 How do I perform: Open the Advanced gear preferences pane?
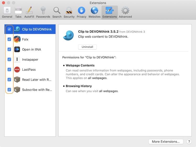click(125, 12)
